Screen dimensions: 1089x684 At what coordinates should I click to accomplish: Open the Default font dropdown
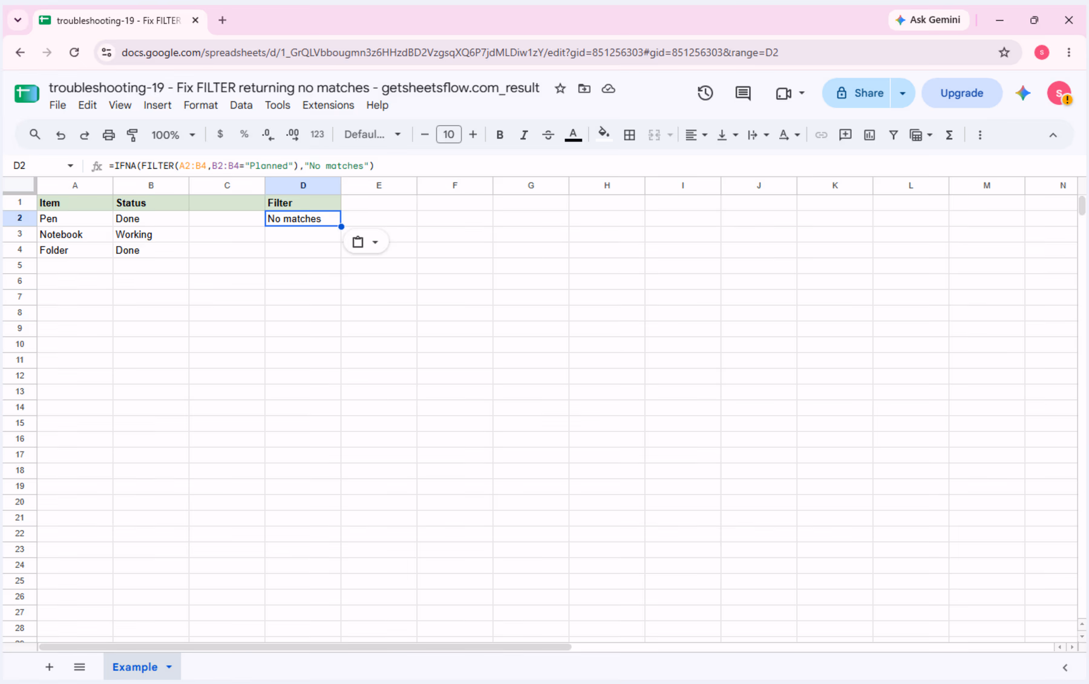point(372,134)
